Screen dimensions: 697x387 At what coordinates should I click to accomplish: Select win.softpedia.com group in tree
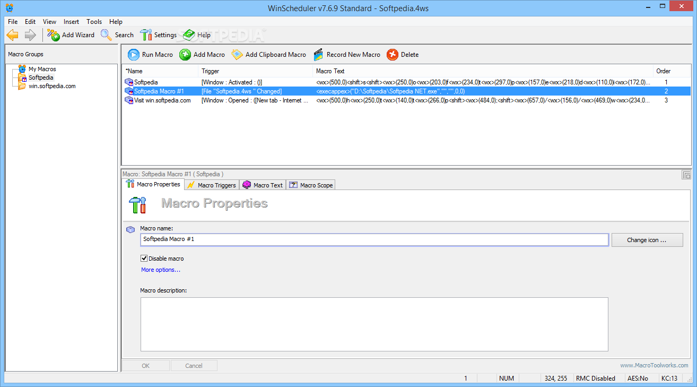point(52,86)
